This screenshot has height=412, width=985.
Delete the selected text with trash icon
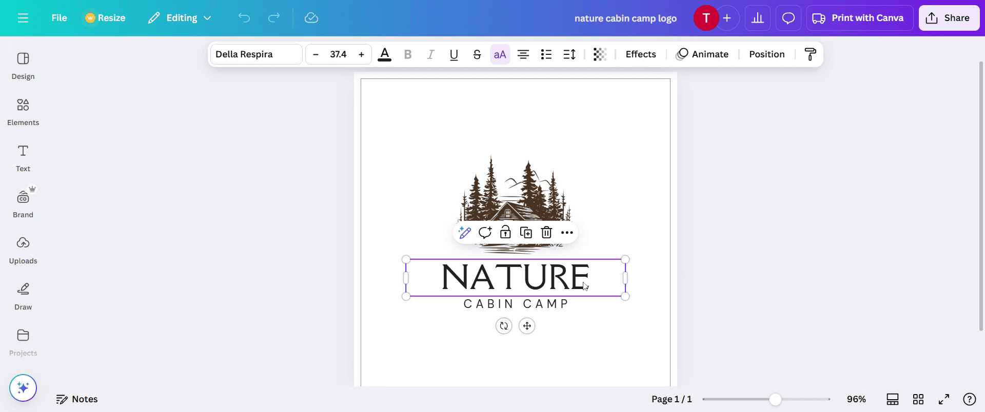pos(546,233)
